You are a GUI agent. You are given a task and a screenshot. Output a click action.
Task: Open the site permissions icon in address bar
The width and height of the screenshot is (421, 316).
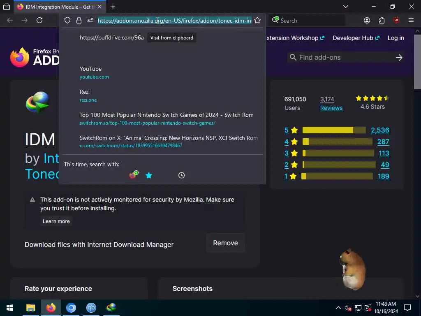pos(90,21)
